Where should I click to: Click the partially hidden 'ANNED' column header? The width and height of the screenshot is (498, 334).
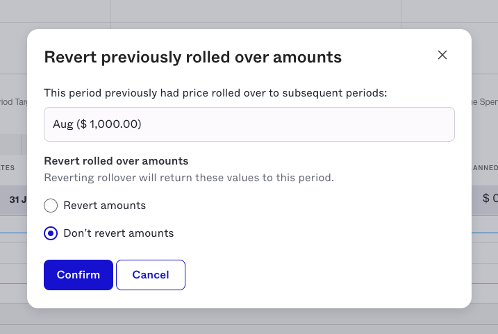(x=485, y=167)
